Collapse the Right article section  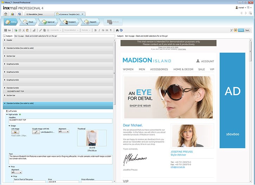(x=7, y=114)
